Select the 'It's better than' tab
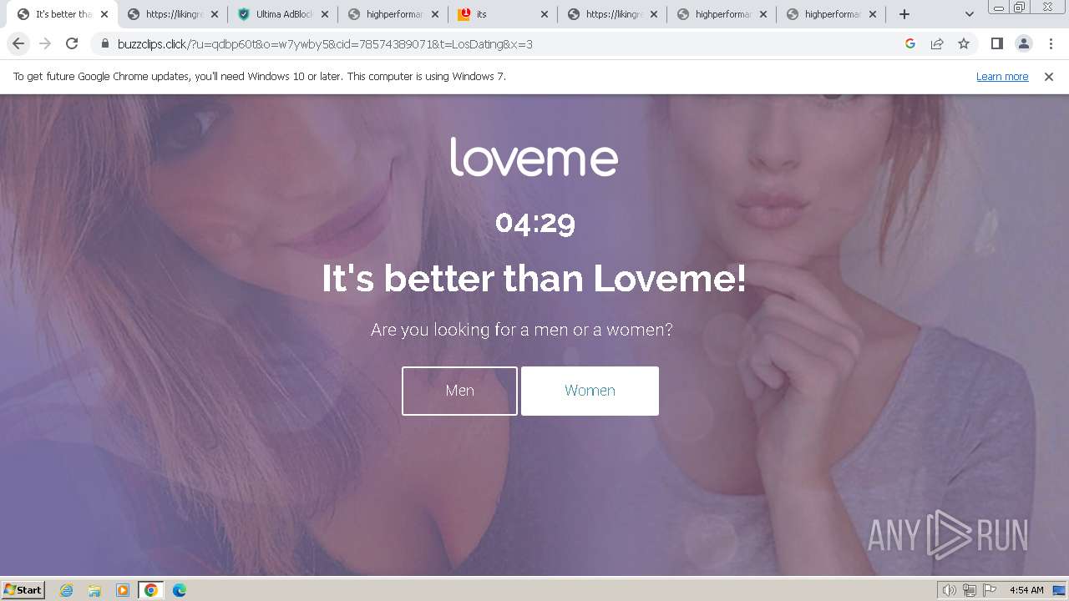 (x=63, y=14)
